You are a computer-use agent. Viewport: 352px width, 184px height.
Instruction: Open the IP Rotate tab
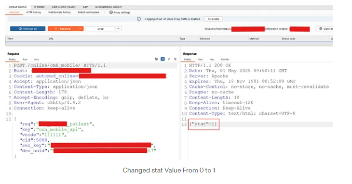[39, 7]
